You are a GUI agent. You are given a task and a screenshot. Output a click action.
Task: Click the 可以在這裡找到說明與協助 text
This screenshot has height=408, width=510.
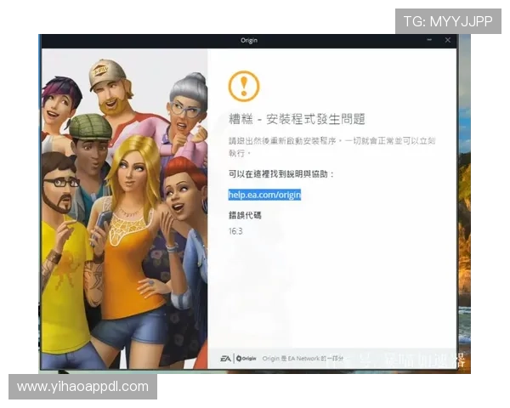pos(282,173)
